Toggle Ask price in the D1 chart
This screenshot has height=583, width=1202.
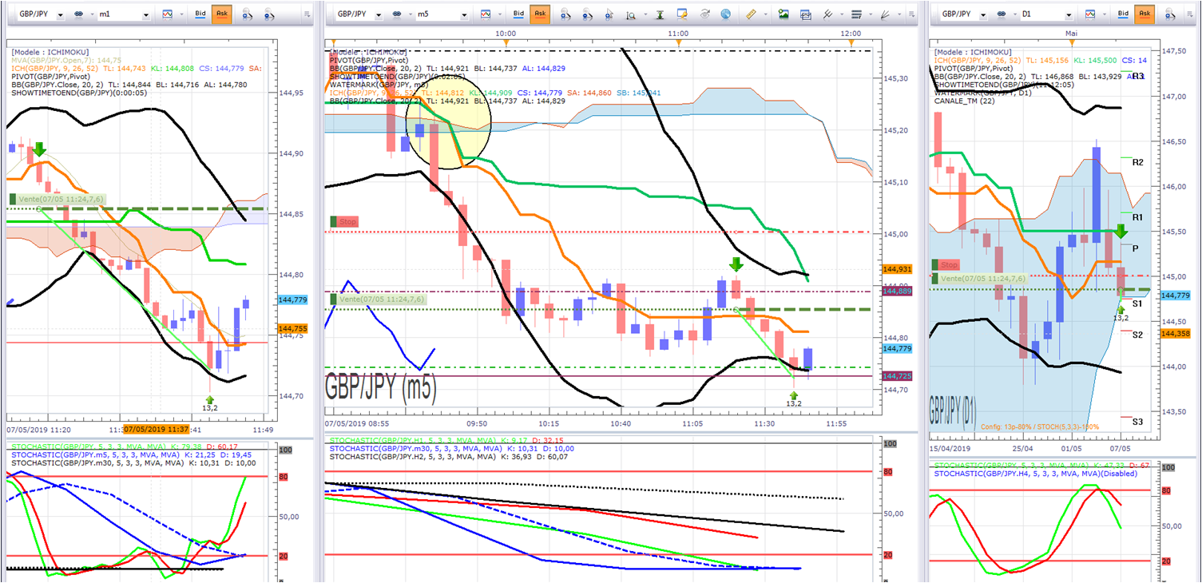(x=1144, y=14)
